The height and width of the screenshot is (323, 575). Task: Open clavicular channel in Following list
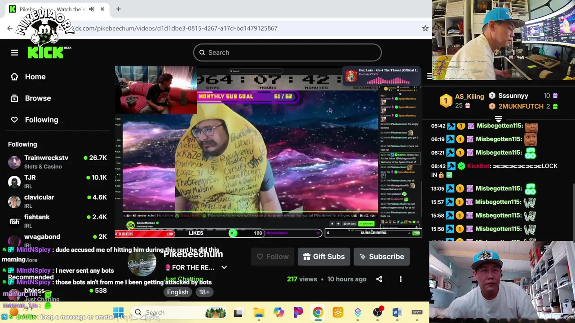pos(57,201)
